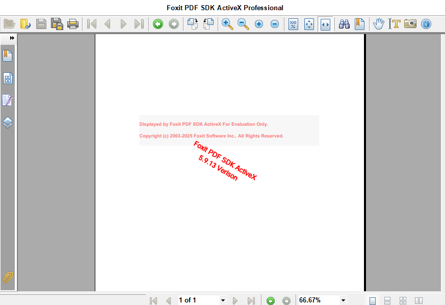Click the open-from-URL document icon
The height and width of the screenshot is (305, 445).
coord(25,24)
